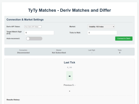Click the Last Tick section heading
139x104 pixels.
point(69,62)
